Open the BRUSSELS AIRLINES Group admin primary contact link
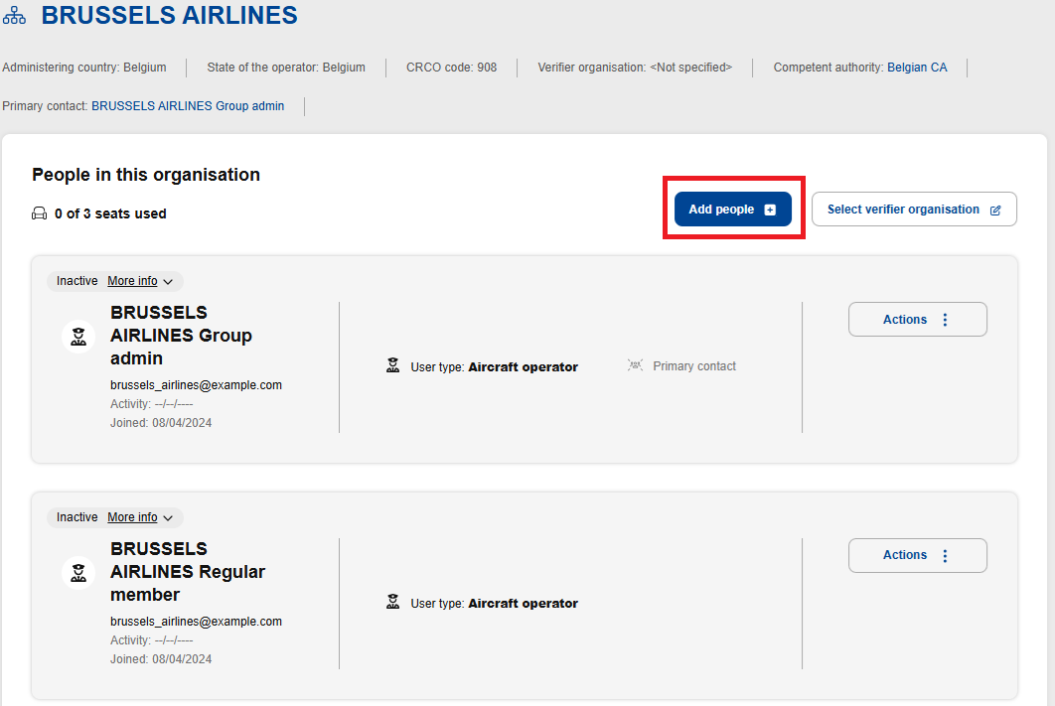This screenshot has width=1055, height=706. point(188,106)
